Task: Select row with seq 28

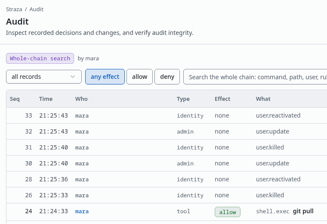Action: point(167,179)
